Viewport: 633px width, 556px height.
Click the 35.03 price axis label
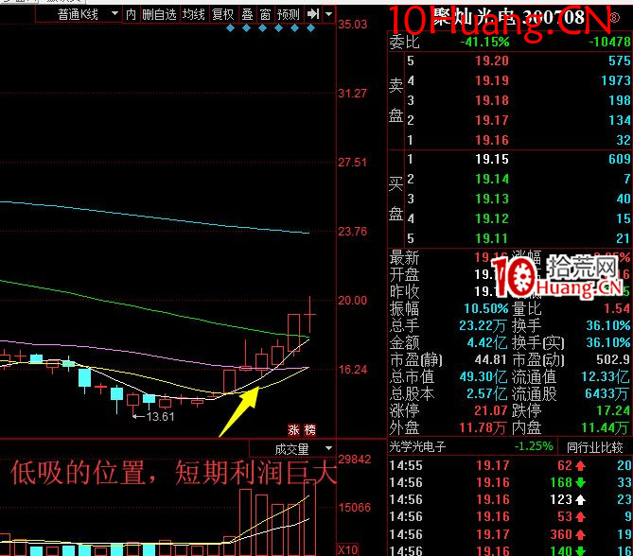(x=352, y=25)
